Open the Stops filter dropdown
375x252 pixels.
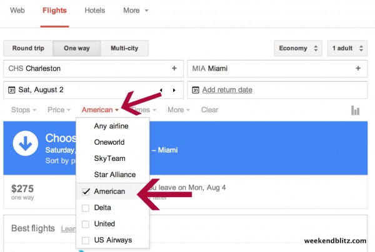coord(24,110)
